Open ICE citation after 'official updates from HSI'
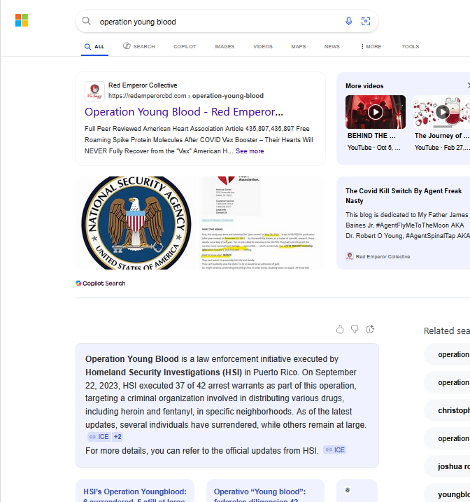Viewport: 470px width, 502px height. 335,450
